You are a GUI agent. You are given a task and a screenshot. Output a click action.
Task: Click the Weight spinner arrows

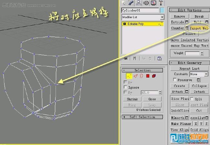coord(202,53)
